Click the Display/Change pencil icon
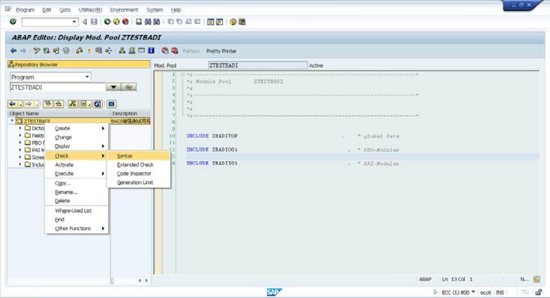 click(37, 50)
